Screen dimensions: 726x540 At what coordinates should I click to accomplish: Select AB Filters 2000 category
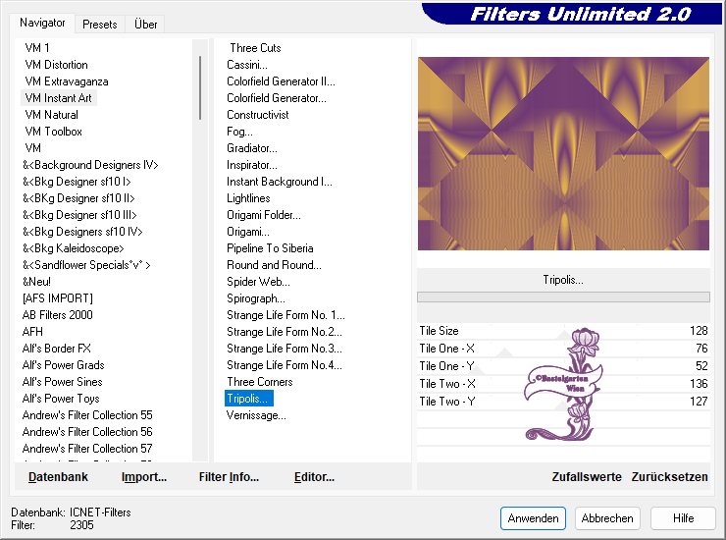click(58, 315)
